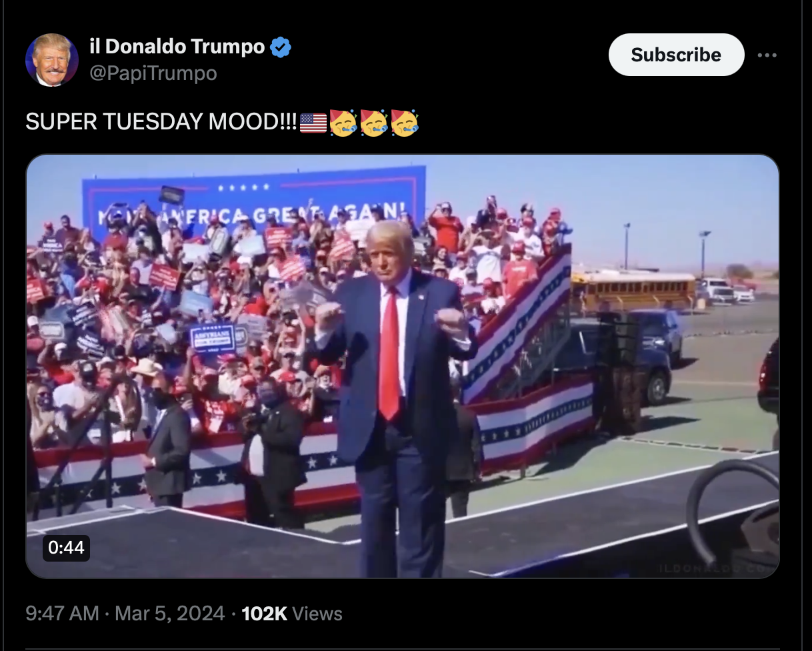Open the three-dot more options menu
Image resolution: width=812 pixels, height=651 pixels.
point(767,55)
